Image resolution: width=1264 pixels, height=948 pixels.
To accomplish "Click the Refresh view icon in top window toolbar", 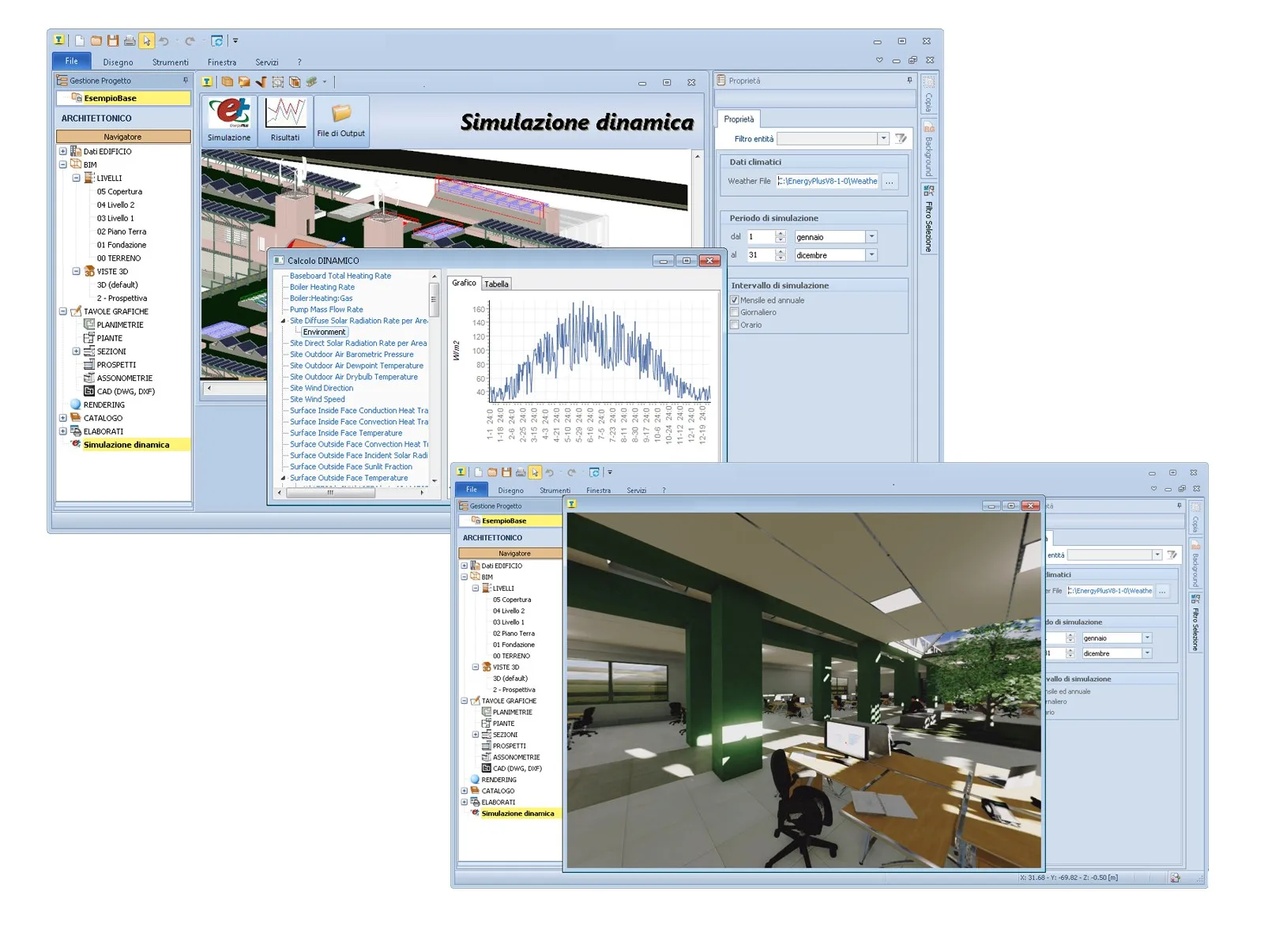I will pos(216,40).
